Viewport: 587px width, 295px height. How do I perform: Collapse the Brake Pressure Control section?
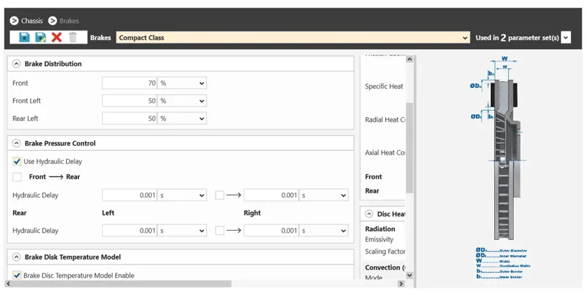(16, 143)
